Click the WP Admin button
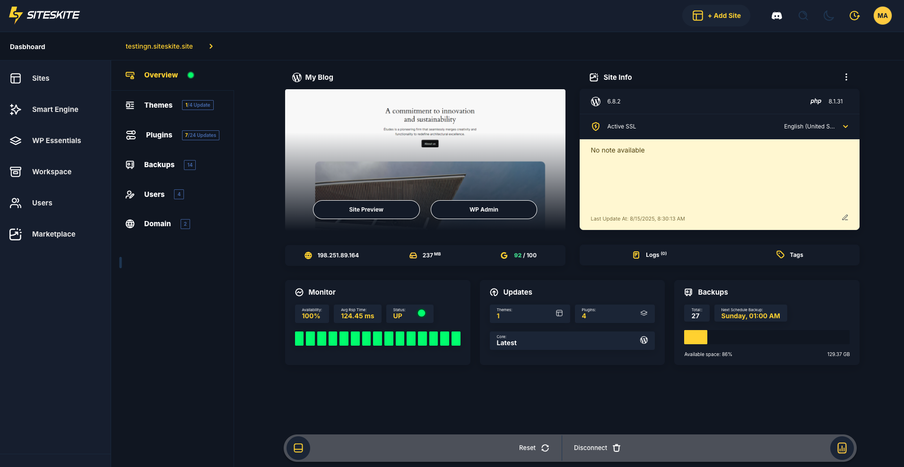904x467 pixels. tap(484, 210)
